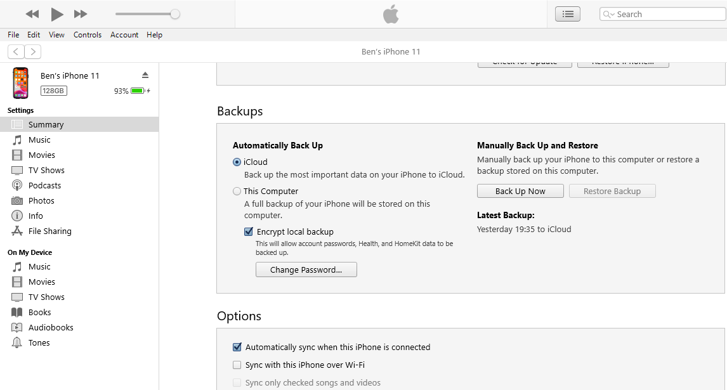This screenshot has height=390, width=727.
Task: Eject Ben's iPhone 11
Action: click(145, 75)
